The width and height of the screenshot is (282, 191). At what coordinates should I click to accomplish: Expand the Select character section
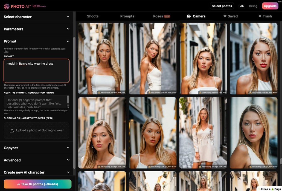click(x=36, y=17)
